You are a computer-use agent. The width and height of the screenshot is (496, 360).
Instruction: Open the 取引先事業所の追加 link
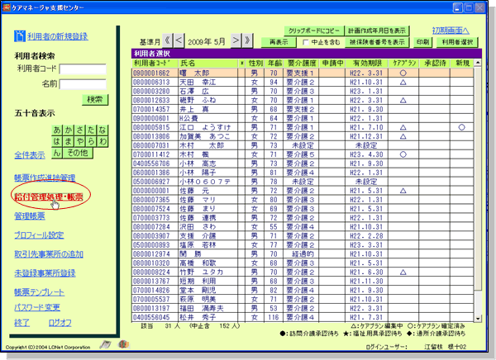(x=49, y=254)
